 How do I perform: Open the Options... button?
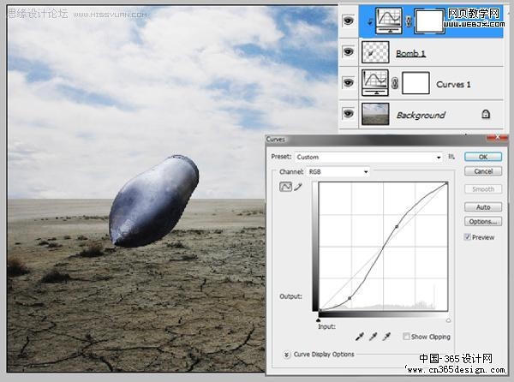pos(483,222)
